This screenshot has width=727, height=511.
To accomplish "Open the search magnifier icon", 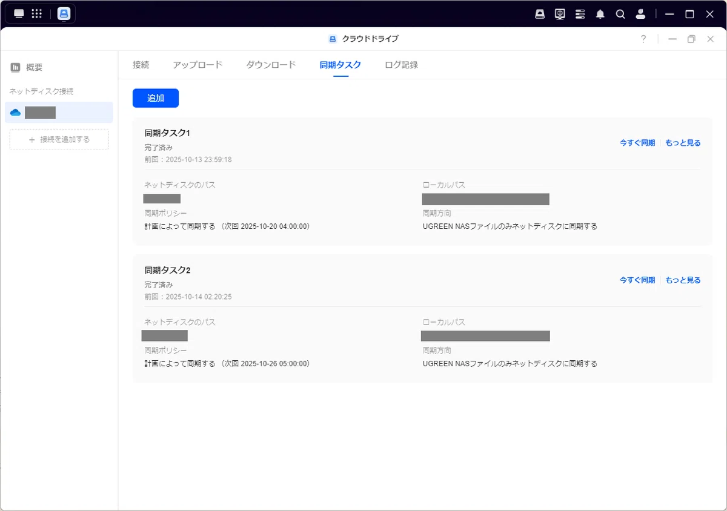I will [x=620, y=14].
